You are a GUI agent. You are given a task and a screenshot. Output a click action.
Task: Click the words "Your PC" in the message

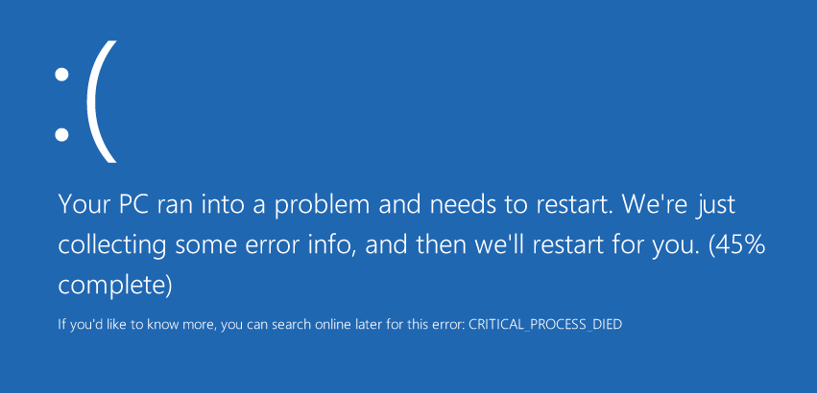pos(105,204)
